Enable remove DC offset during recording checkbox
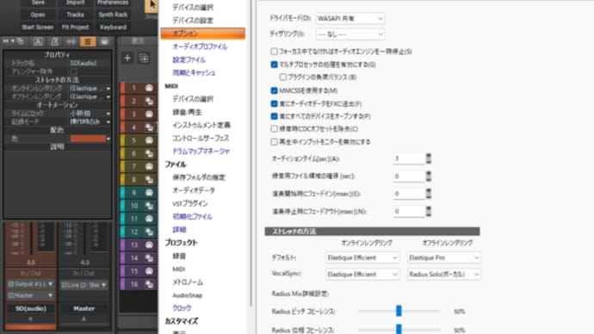Viewport: 594px width, 334px height. [275, 129]
